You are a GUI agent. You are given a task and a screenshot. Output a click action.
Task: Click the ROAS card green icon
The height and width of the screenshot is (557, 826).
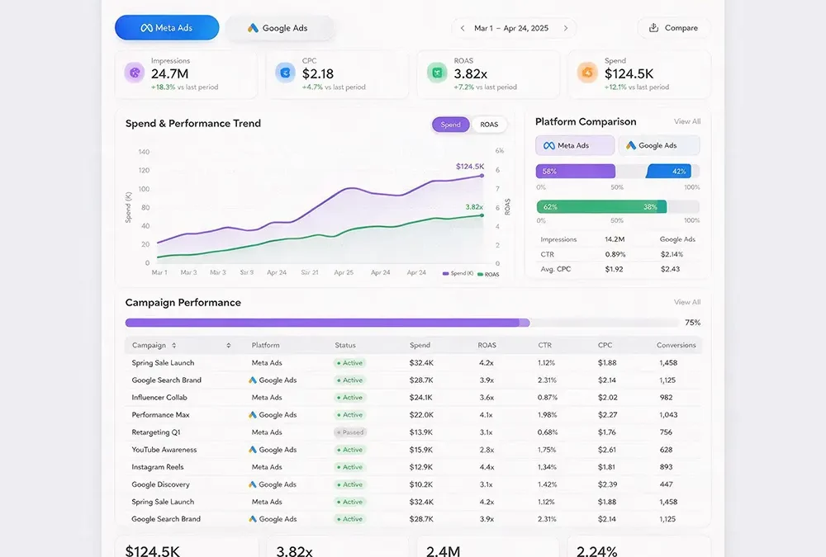437,73
